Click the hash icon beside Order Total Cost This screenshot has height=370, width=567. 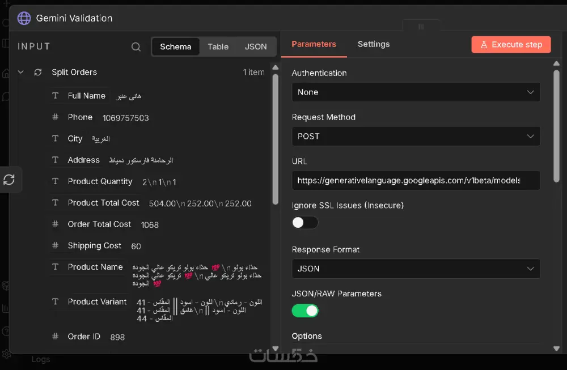(56, 224)
